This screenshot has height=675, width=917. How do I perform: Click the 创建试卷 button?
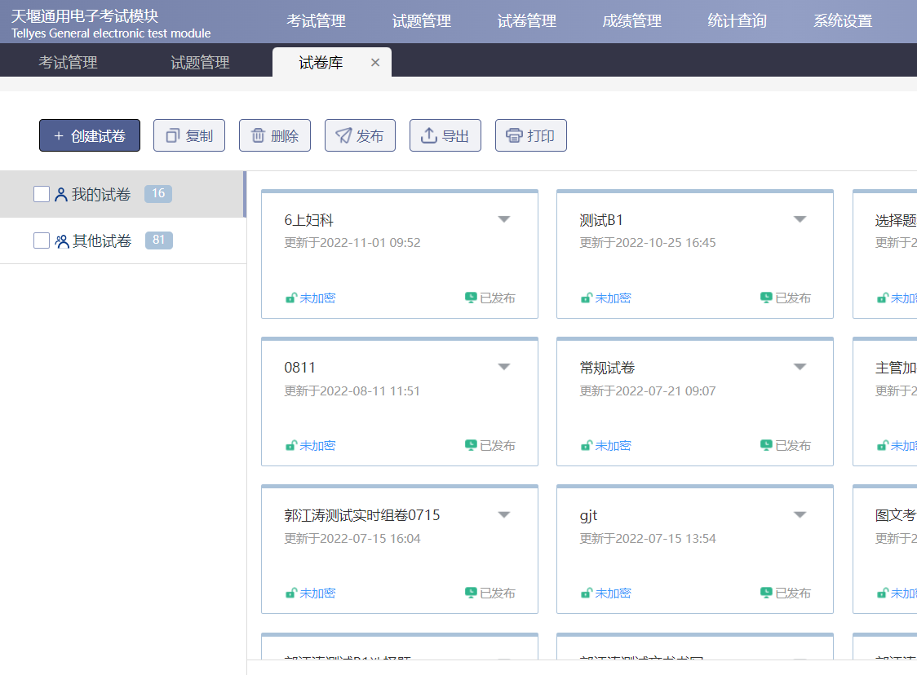(x=90, y=136)
